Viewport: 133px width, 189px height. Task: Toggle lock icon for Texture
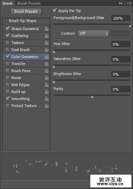point(47,43)
